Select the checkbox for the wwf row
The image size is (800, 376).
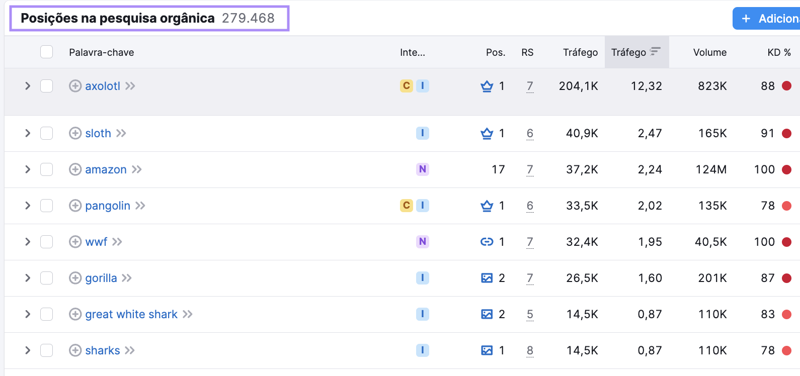47,242
